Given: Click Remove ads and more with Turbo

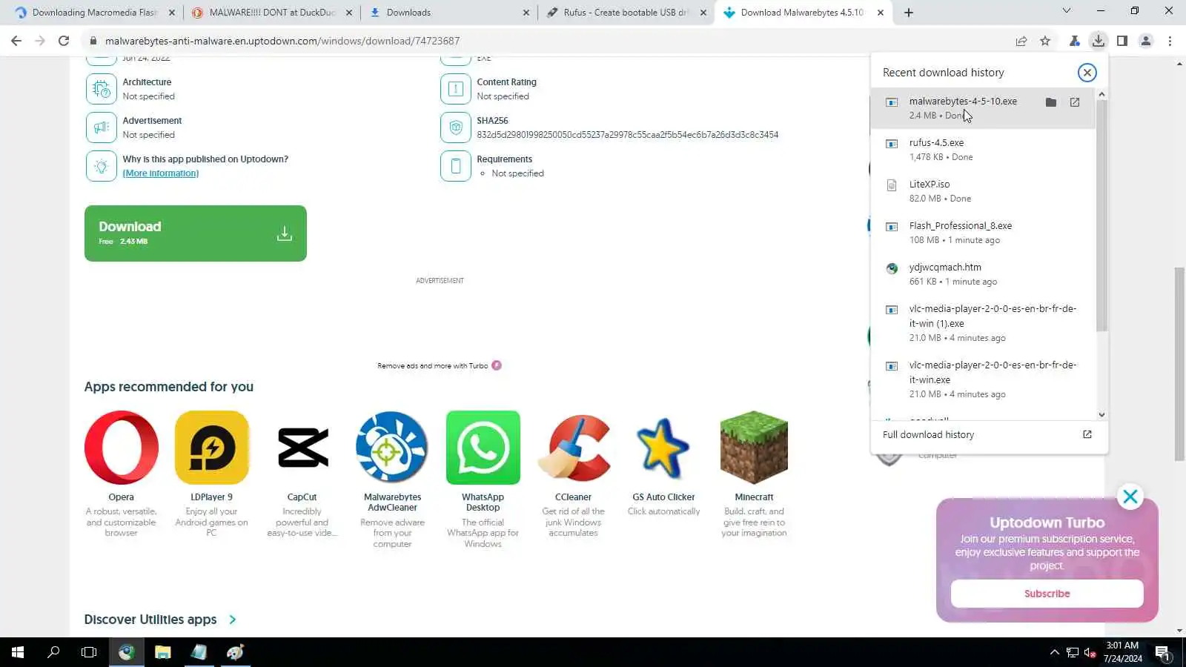Looking at the screenshot, I should click(439, 365).
